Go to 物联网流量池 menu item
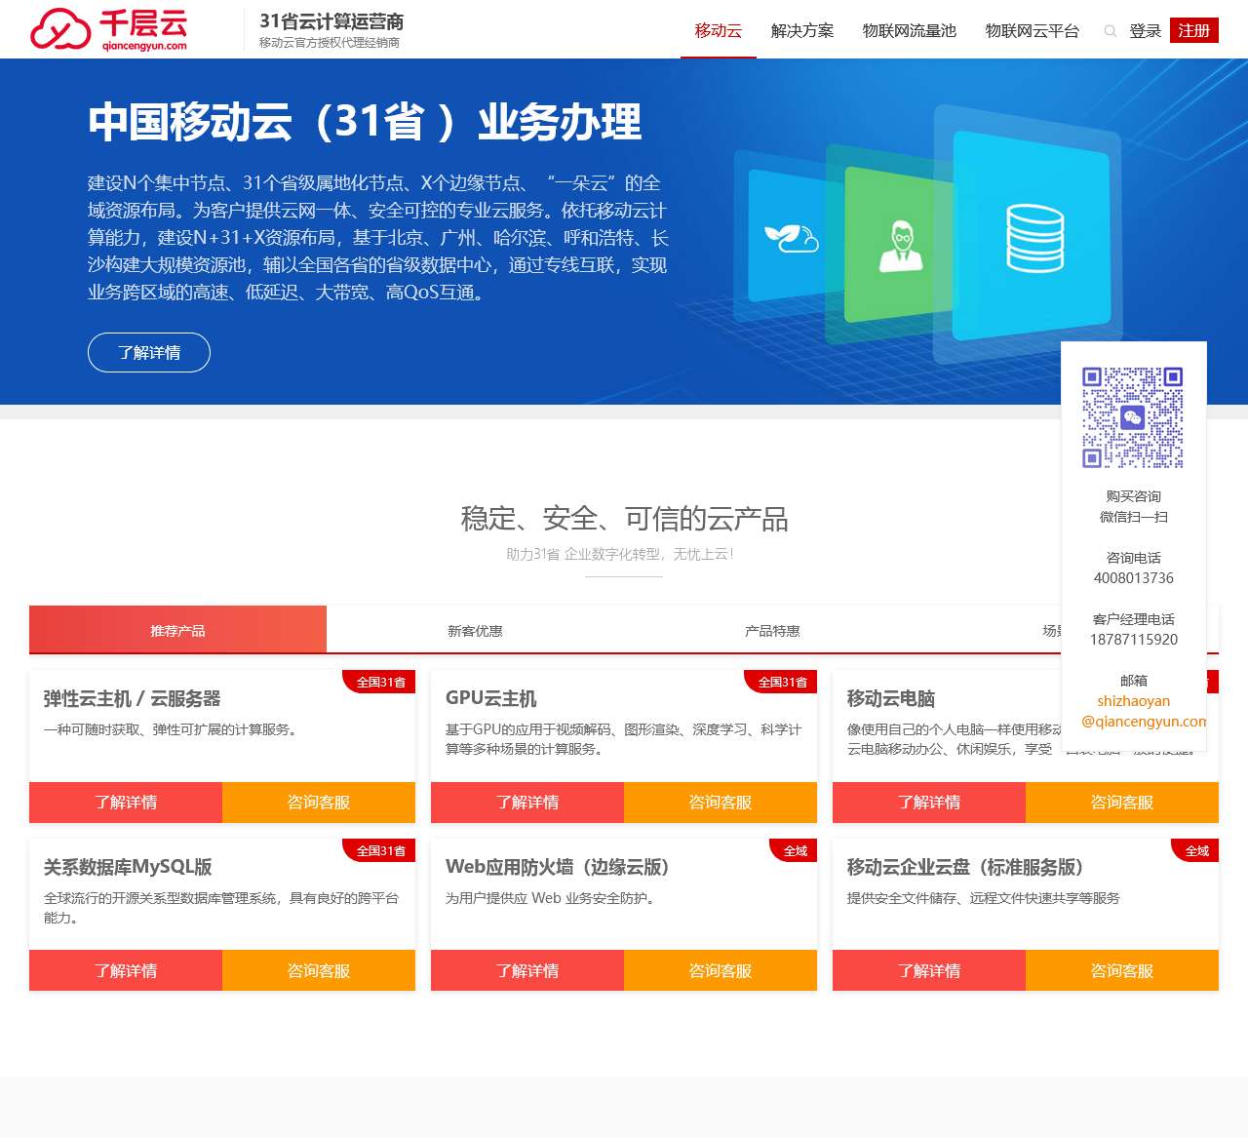The width and height of the screenshot is (1248, 1138). (909, 31)
